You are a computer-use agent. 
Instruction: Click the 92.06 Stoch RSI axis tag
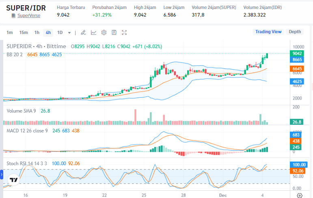pos(298,171)
